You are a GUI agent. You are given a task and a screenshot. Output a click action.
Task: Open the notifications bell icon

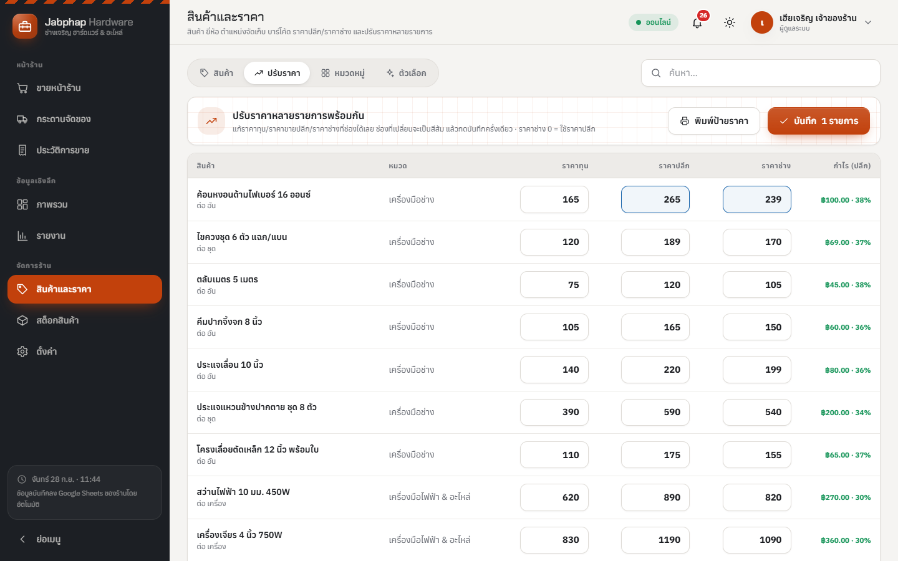pyautogui.click(x=697, y=22)
